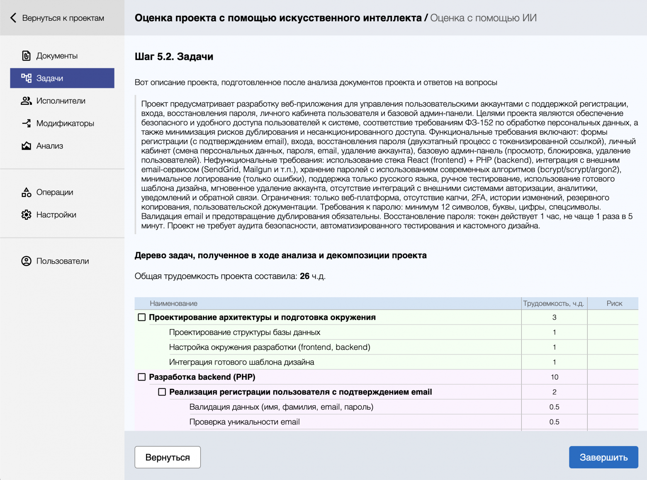
Task: Select the 'Проверка уникальности email' task row
Action: click(x=244, y=422)
